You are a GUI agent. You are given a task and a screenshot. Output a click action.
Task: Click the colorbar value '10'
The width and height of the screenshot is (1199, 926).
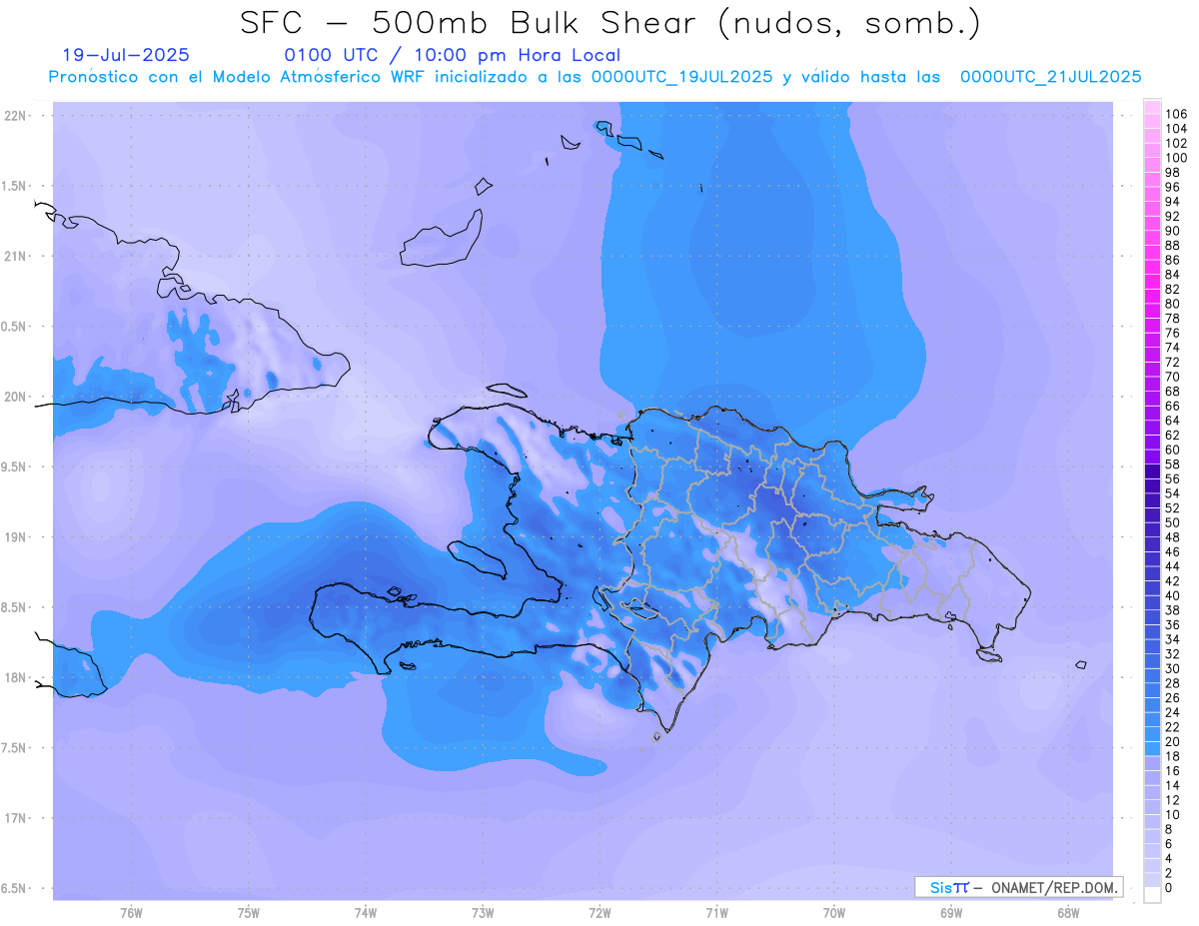[x=1173, y=815]
